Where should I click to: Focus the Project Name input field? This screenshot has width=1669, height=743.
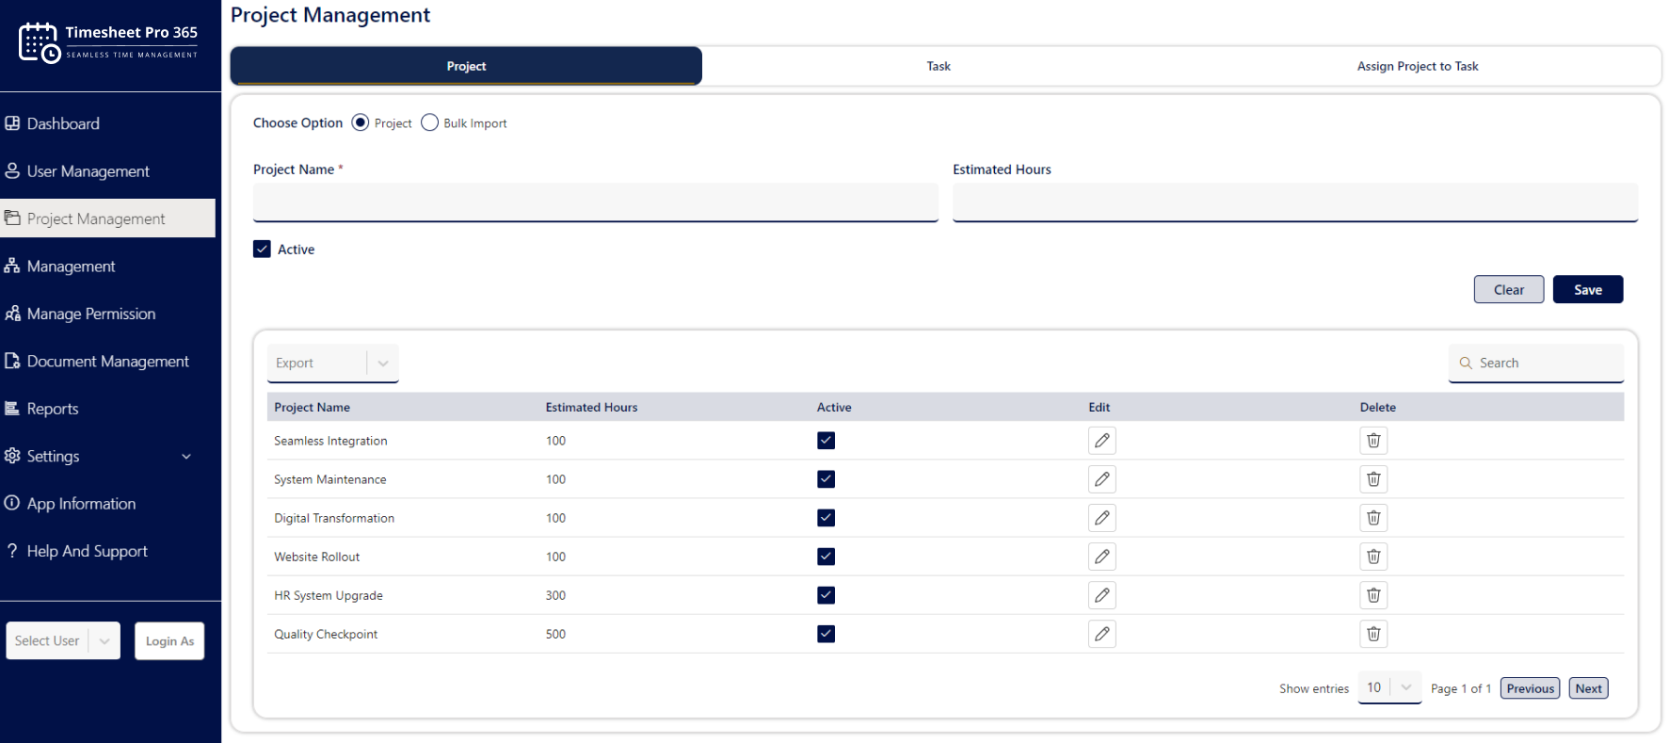596,202
